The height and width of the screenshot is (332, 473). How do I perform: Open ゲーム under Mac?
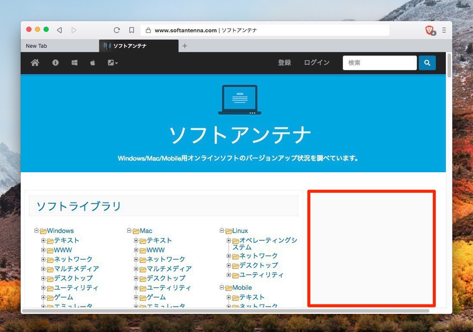156,298
